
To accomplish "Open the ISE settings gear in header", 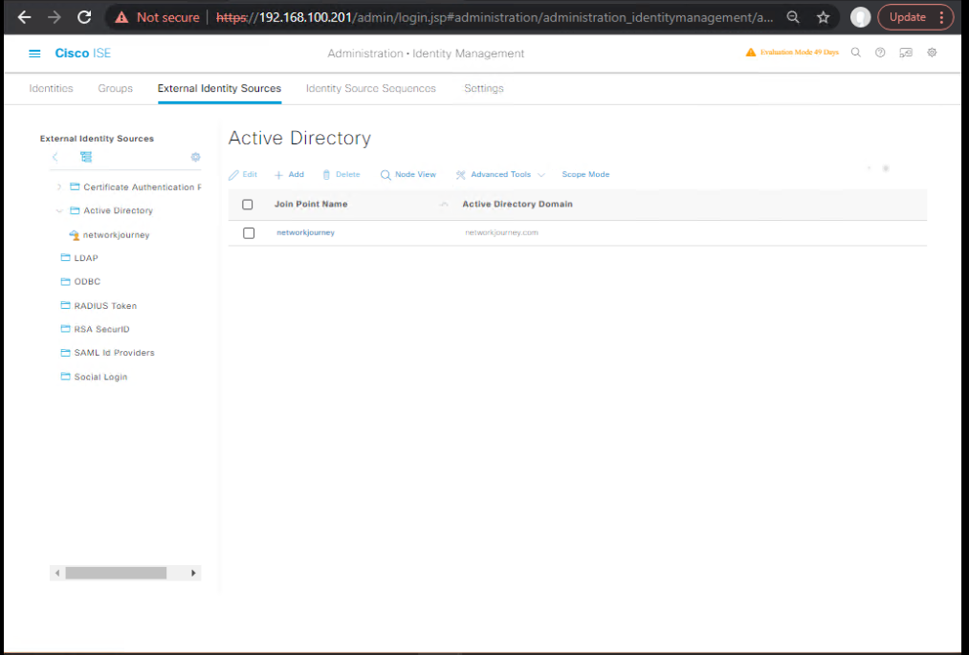I will (x=932, y=53).
